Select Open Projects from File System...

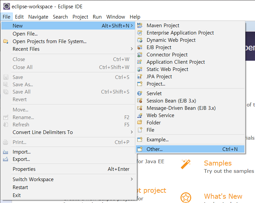pos(67,41)
